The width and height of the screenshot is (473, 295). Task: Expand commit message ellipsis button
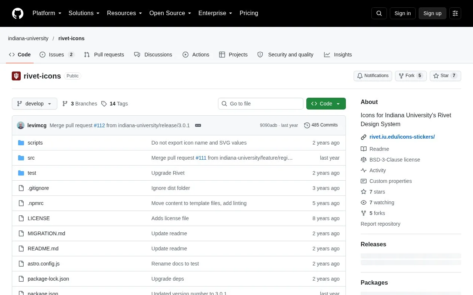point(198,125)
